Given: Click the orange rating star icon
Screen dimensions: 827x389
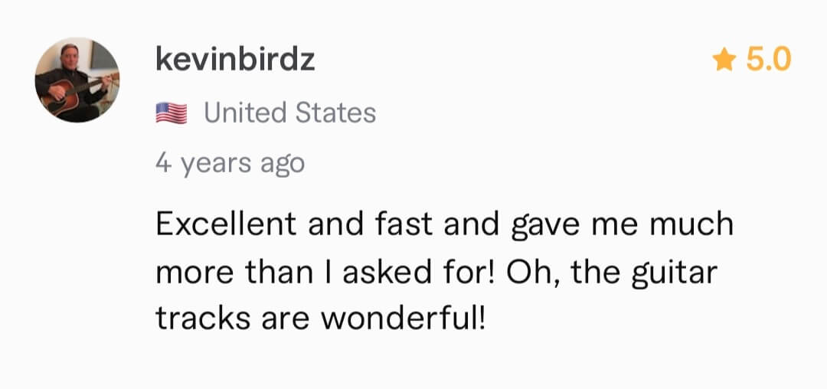Looking at the screenshot, I should (724, 60).
